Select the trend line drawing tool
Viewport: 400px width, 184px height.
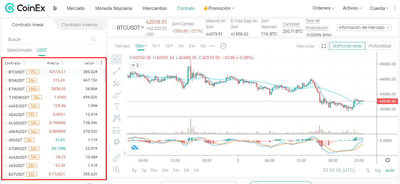[x=117, y=71]
